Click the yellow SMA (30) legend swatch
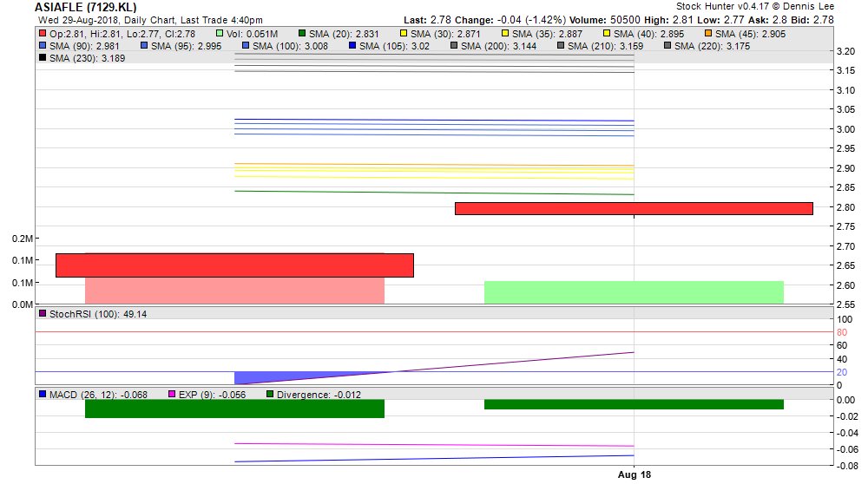 (x=403, y=34)
